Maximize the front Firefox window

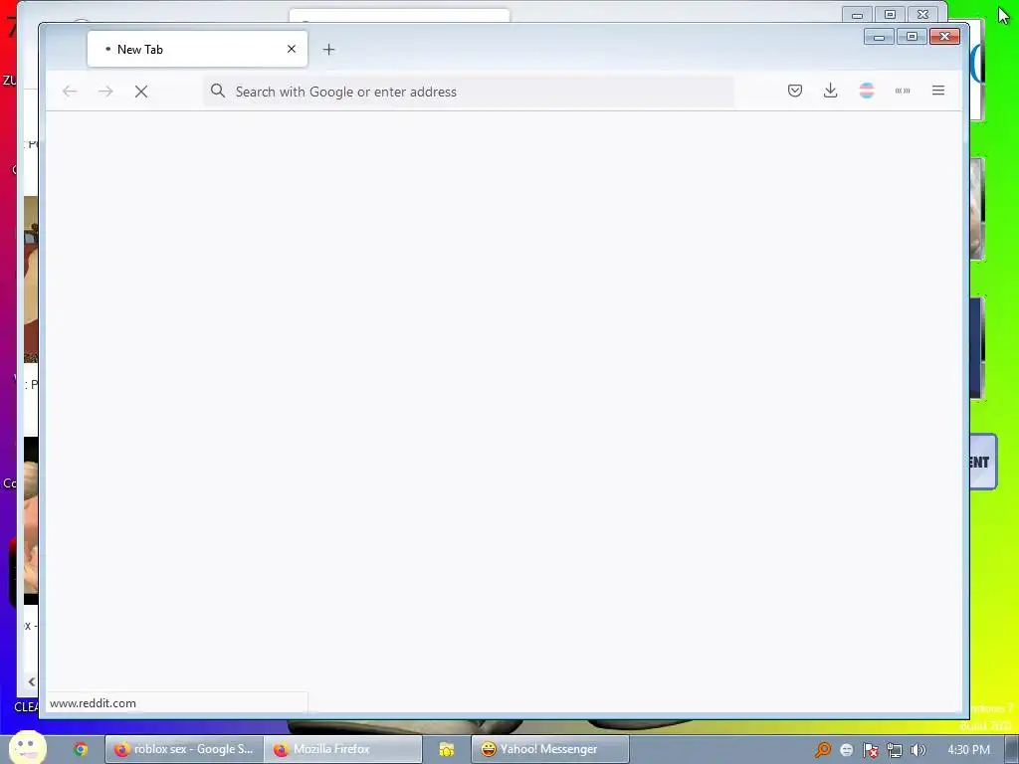coord(912,37)
